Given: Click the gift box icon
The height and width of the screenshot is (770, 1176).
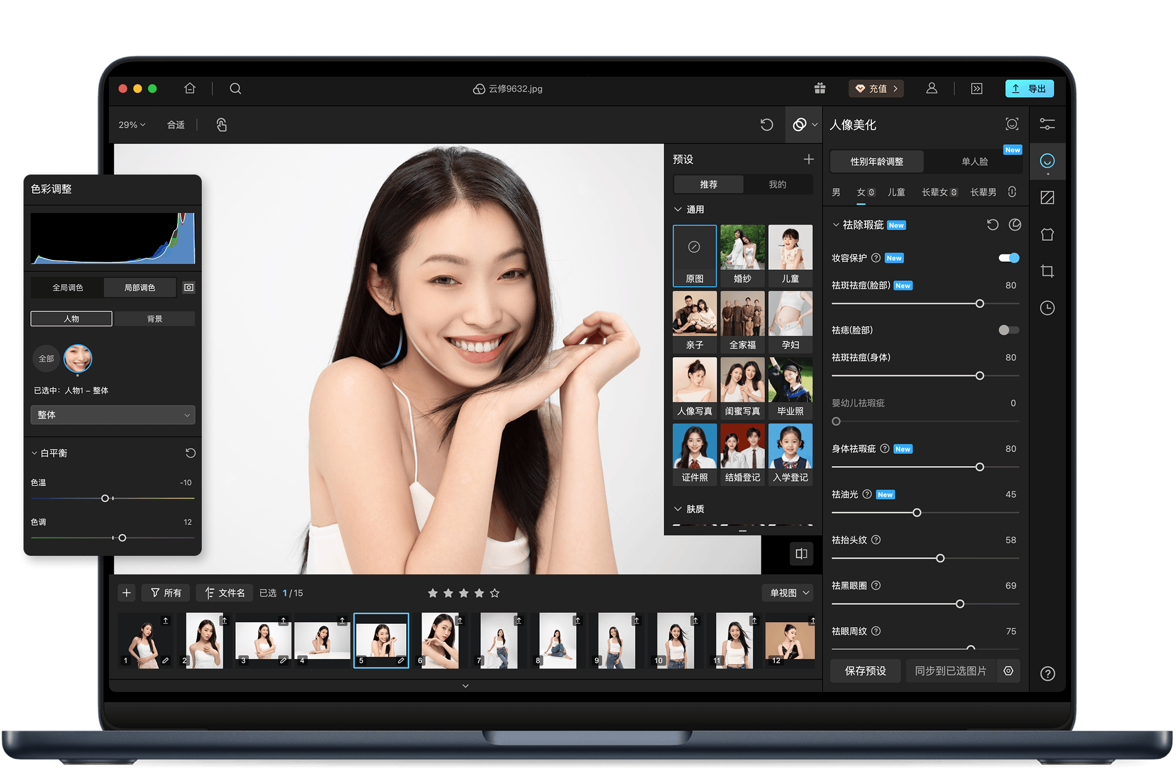Looking at the screenshot, I should coord(819,89).
